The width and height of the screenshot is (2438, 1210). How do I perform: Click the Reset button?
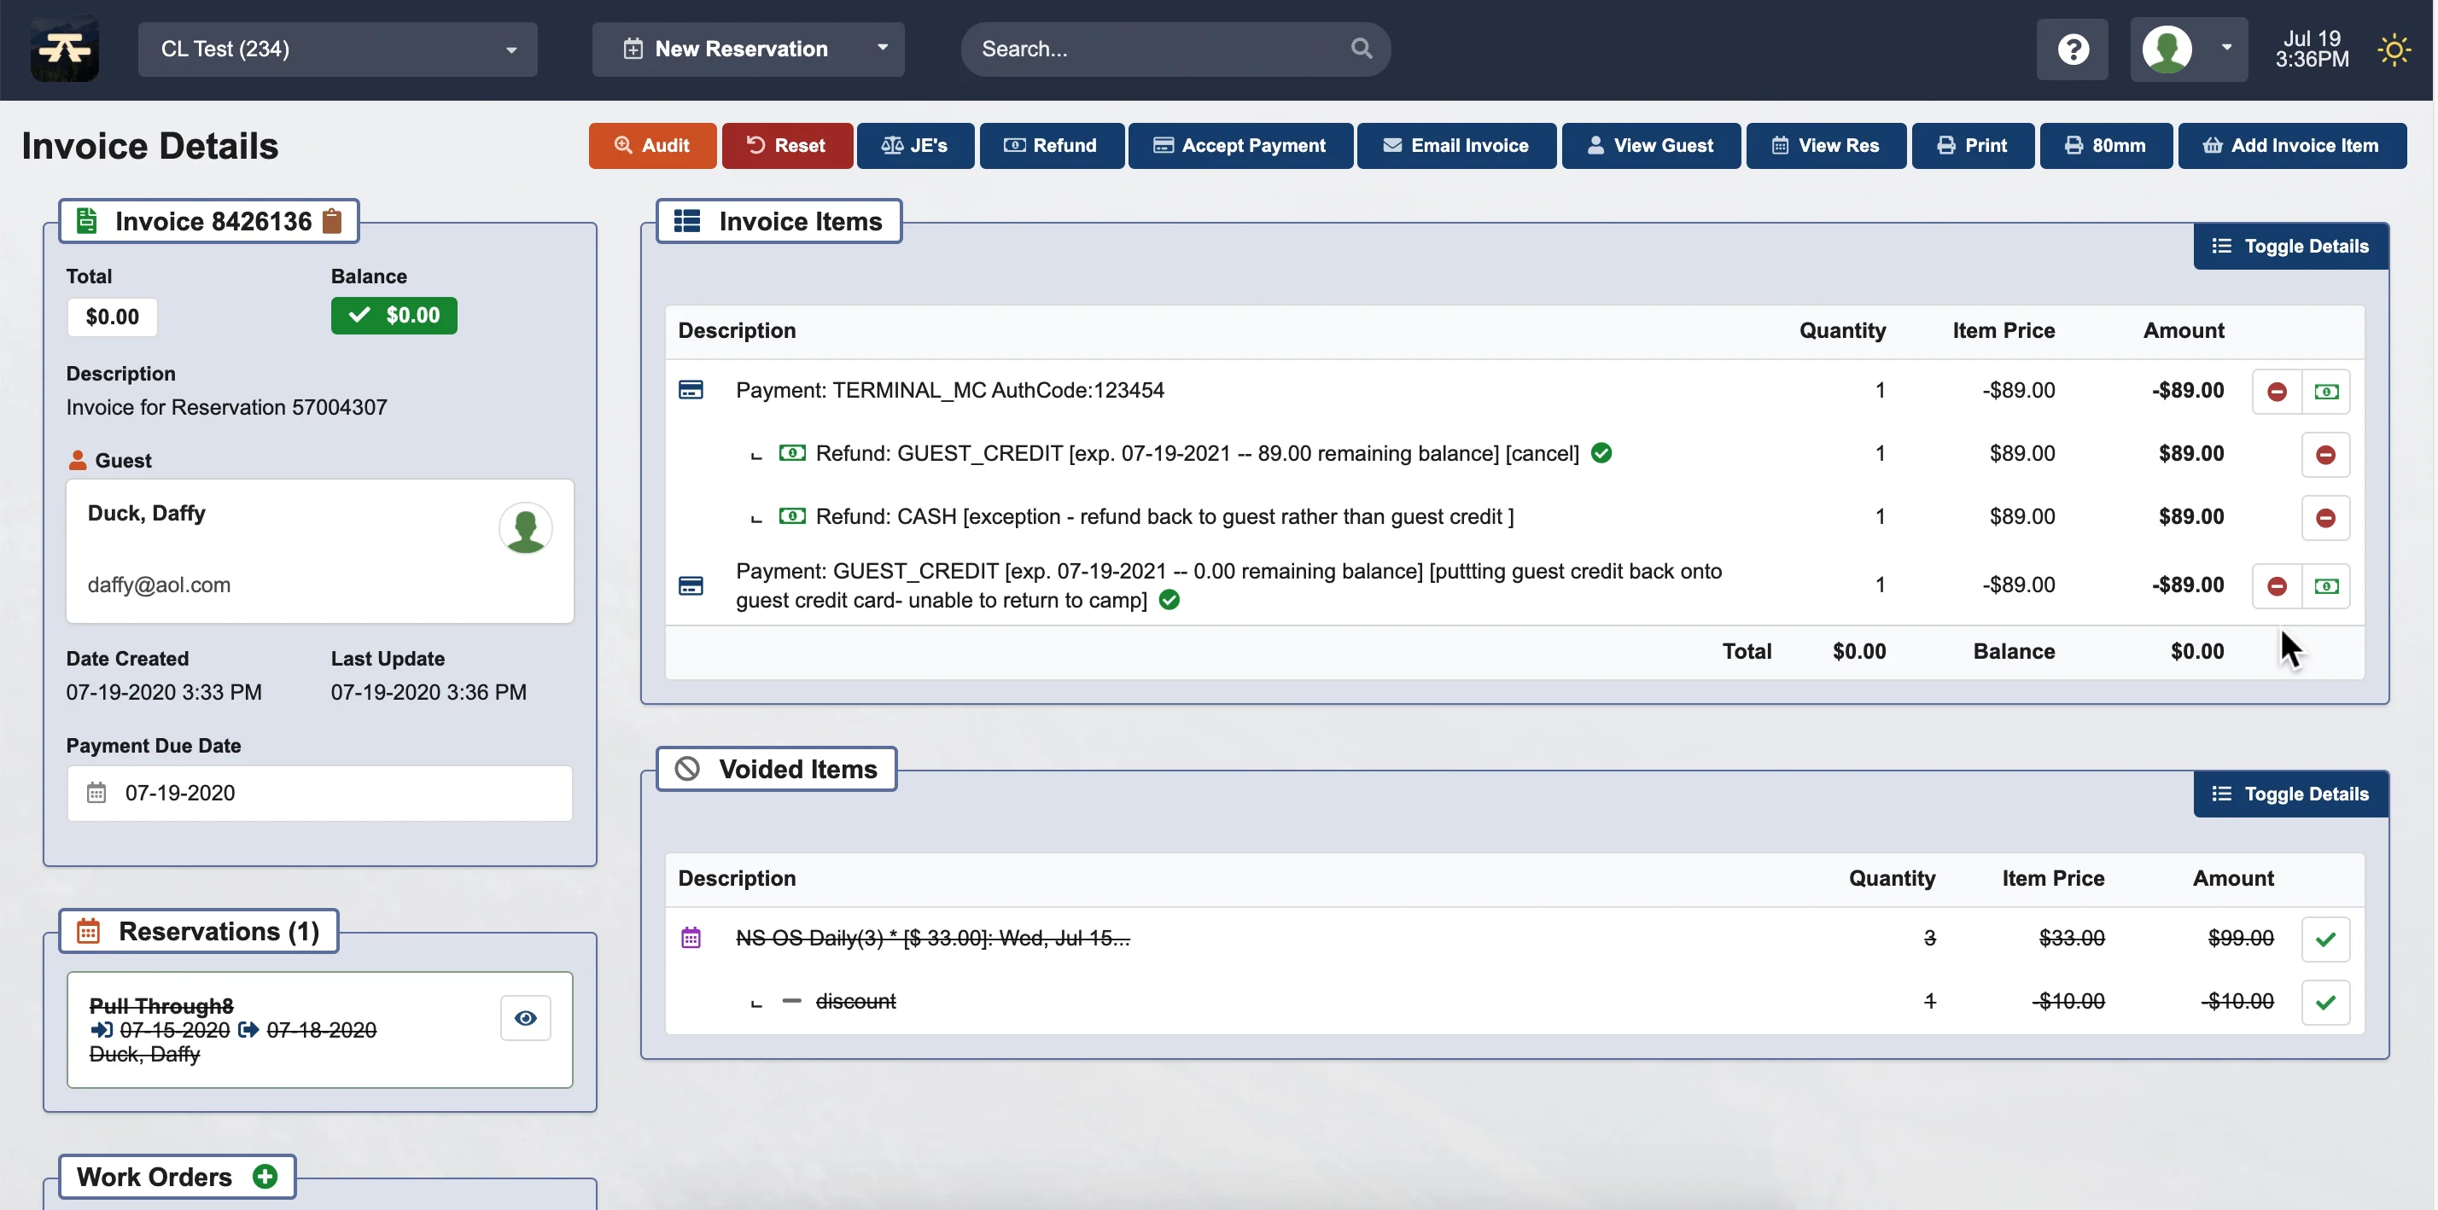(x=786, y=146)
